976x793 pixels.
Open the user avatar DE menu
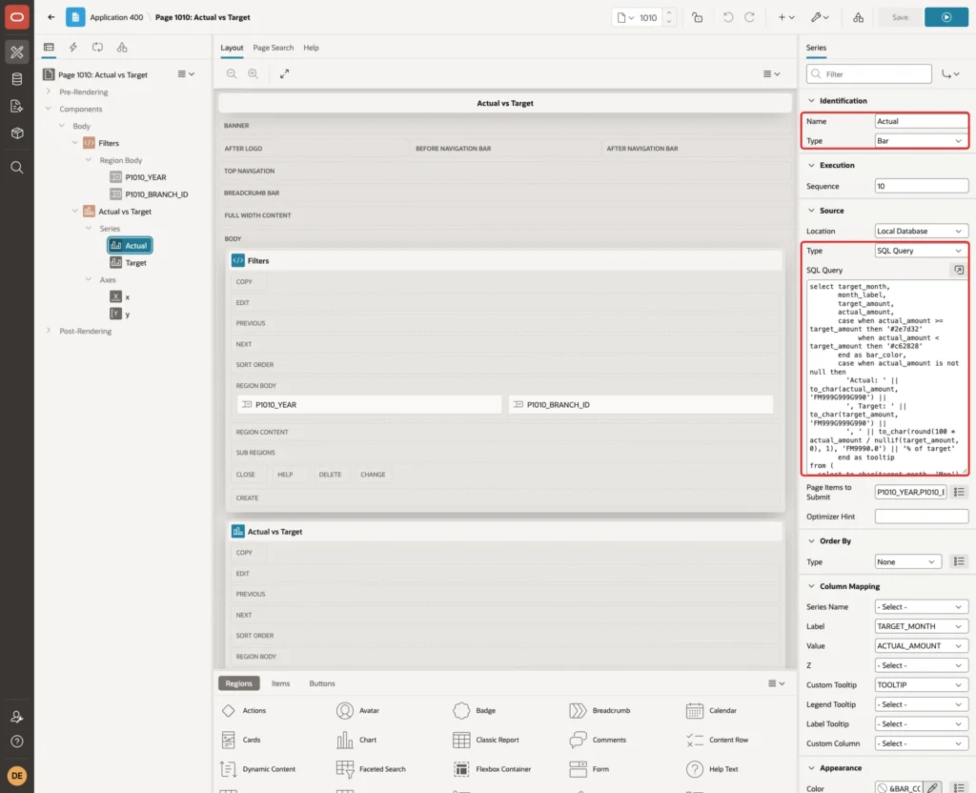17,776
